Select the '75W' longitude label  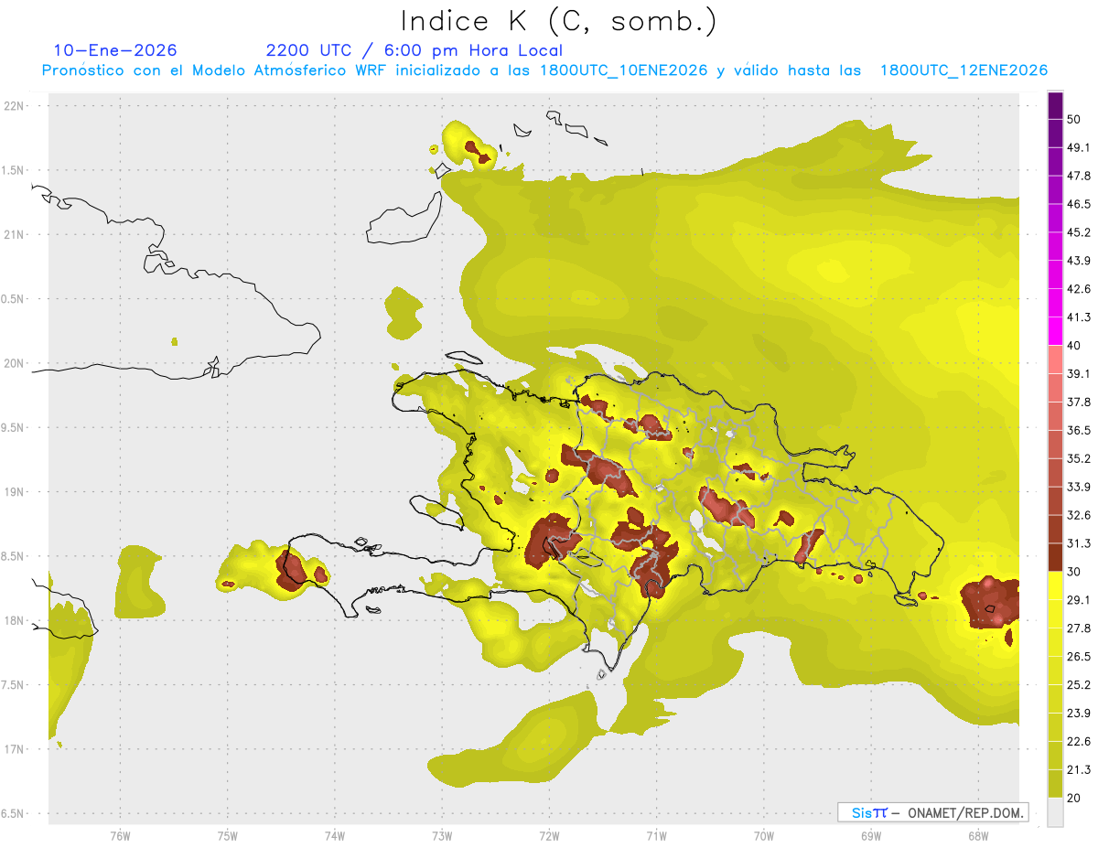click(x=228, y=836)
